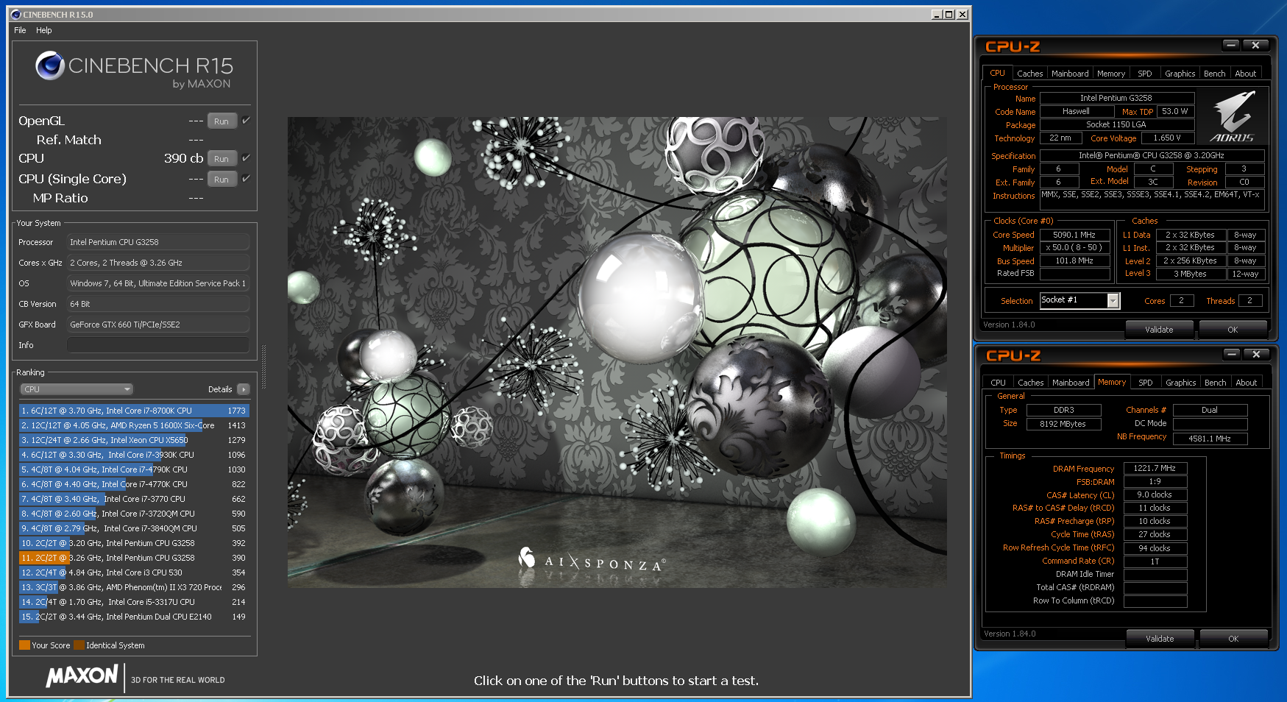This screenshot has width=1287, height=702.
Task: Select ranking row Intel Core i7-3720QM CPU
Action: pyautogui.click(x=134, y=514)
